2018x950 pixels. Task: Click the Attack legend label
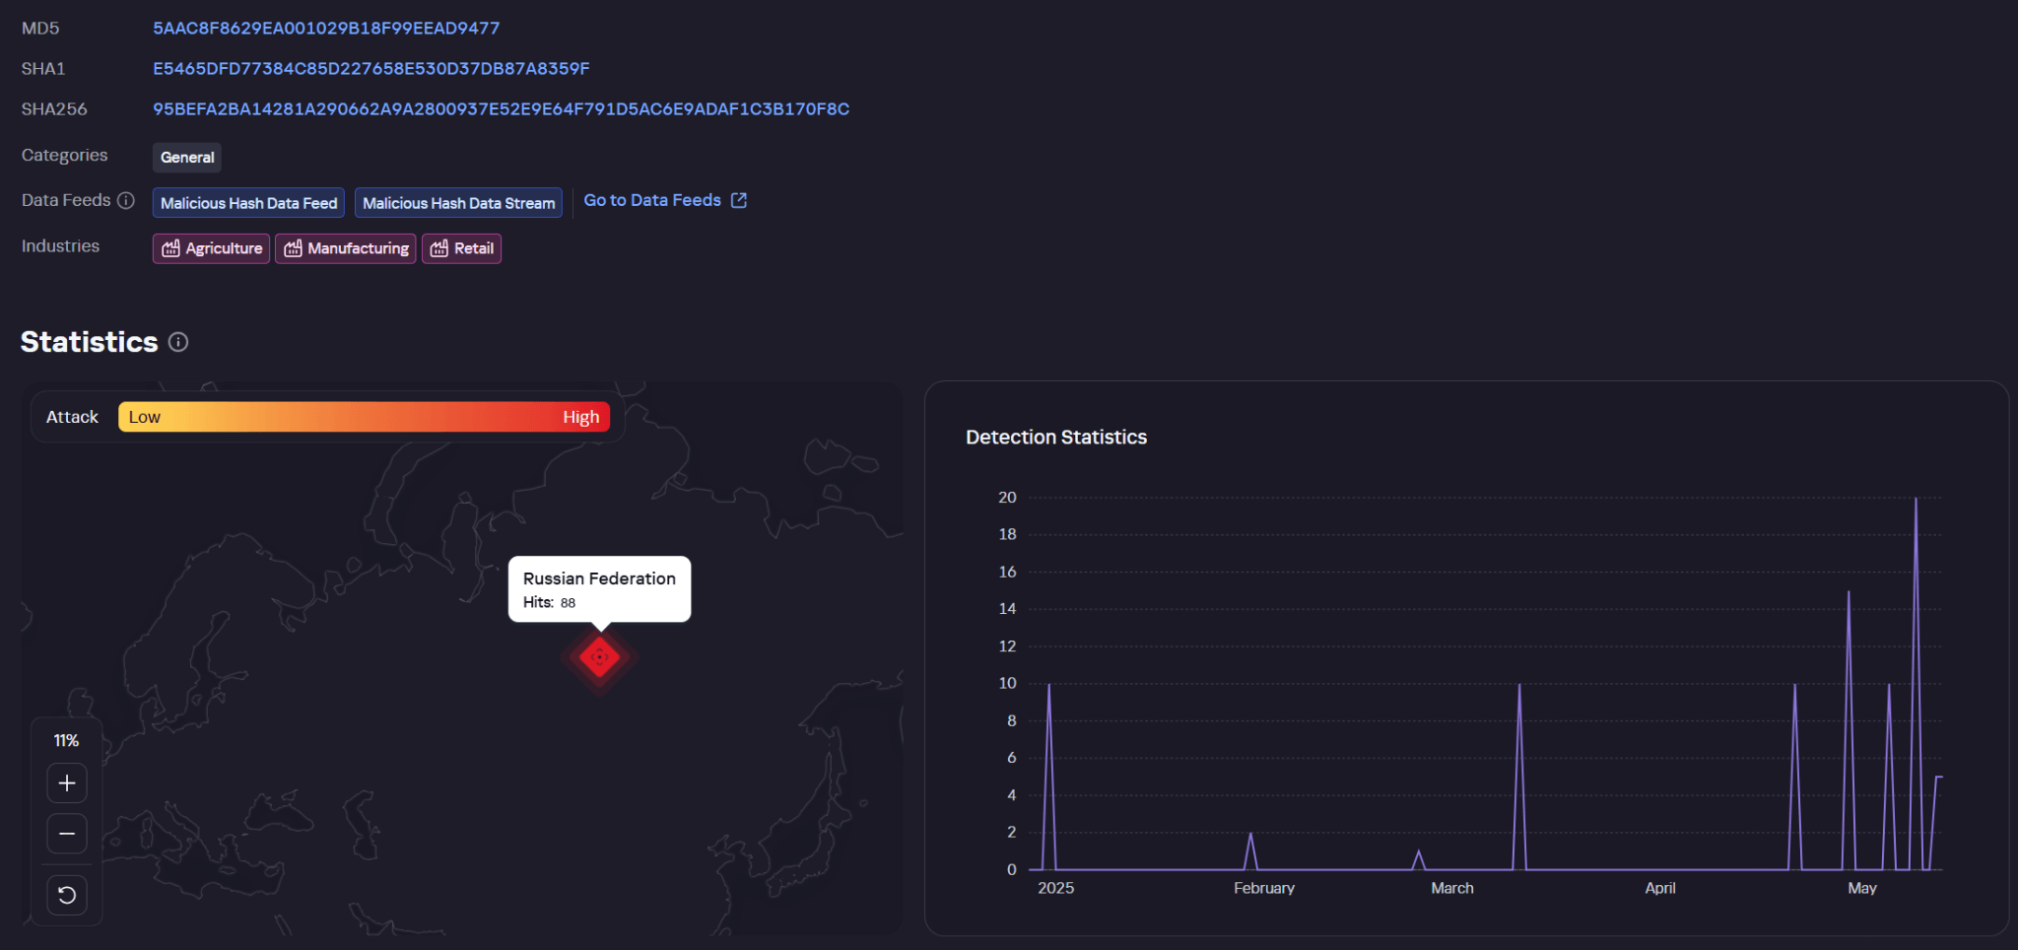[72, 417]
